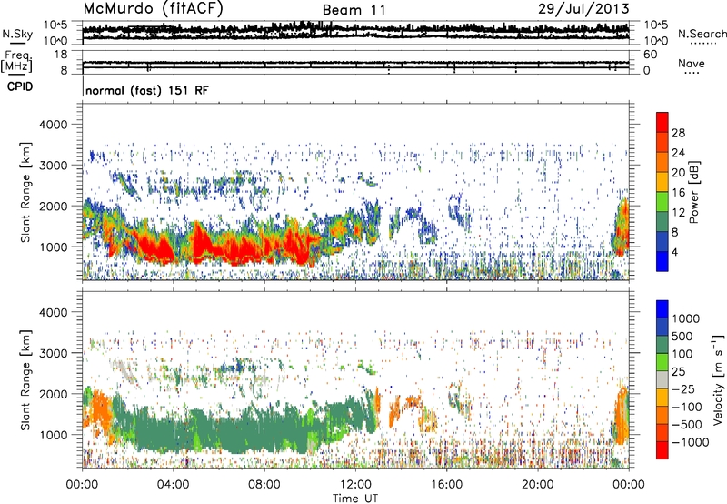Click the -100 tick label on velocity colorbar
Image resolution: width=727 pixels, height=504 pixels.
pos(687,407)
